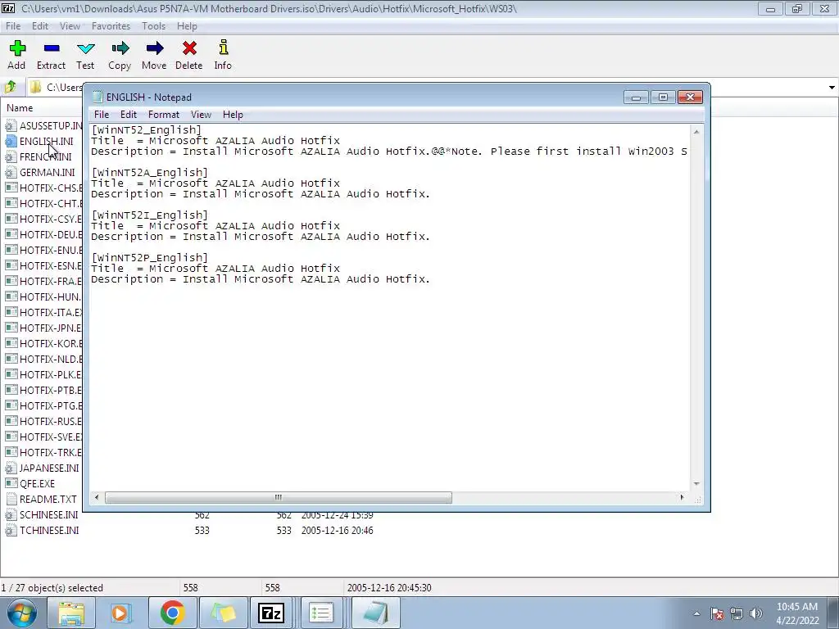Open Windows Explorer from taskbar
Viewport: 839px width, 629px height.
point(71,613)
